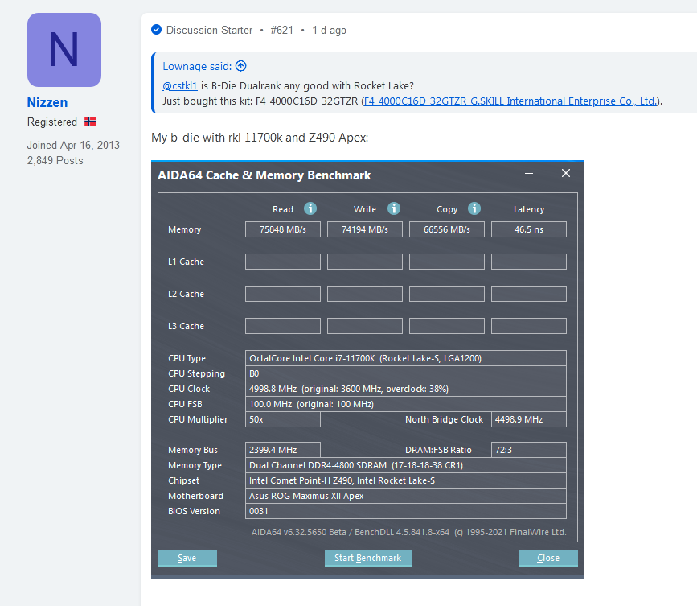This screenshot has height=606, width=697.
Task: Select the memory latency value 46.5 ns
Action: (529, 229)
